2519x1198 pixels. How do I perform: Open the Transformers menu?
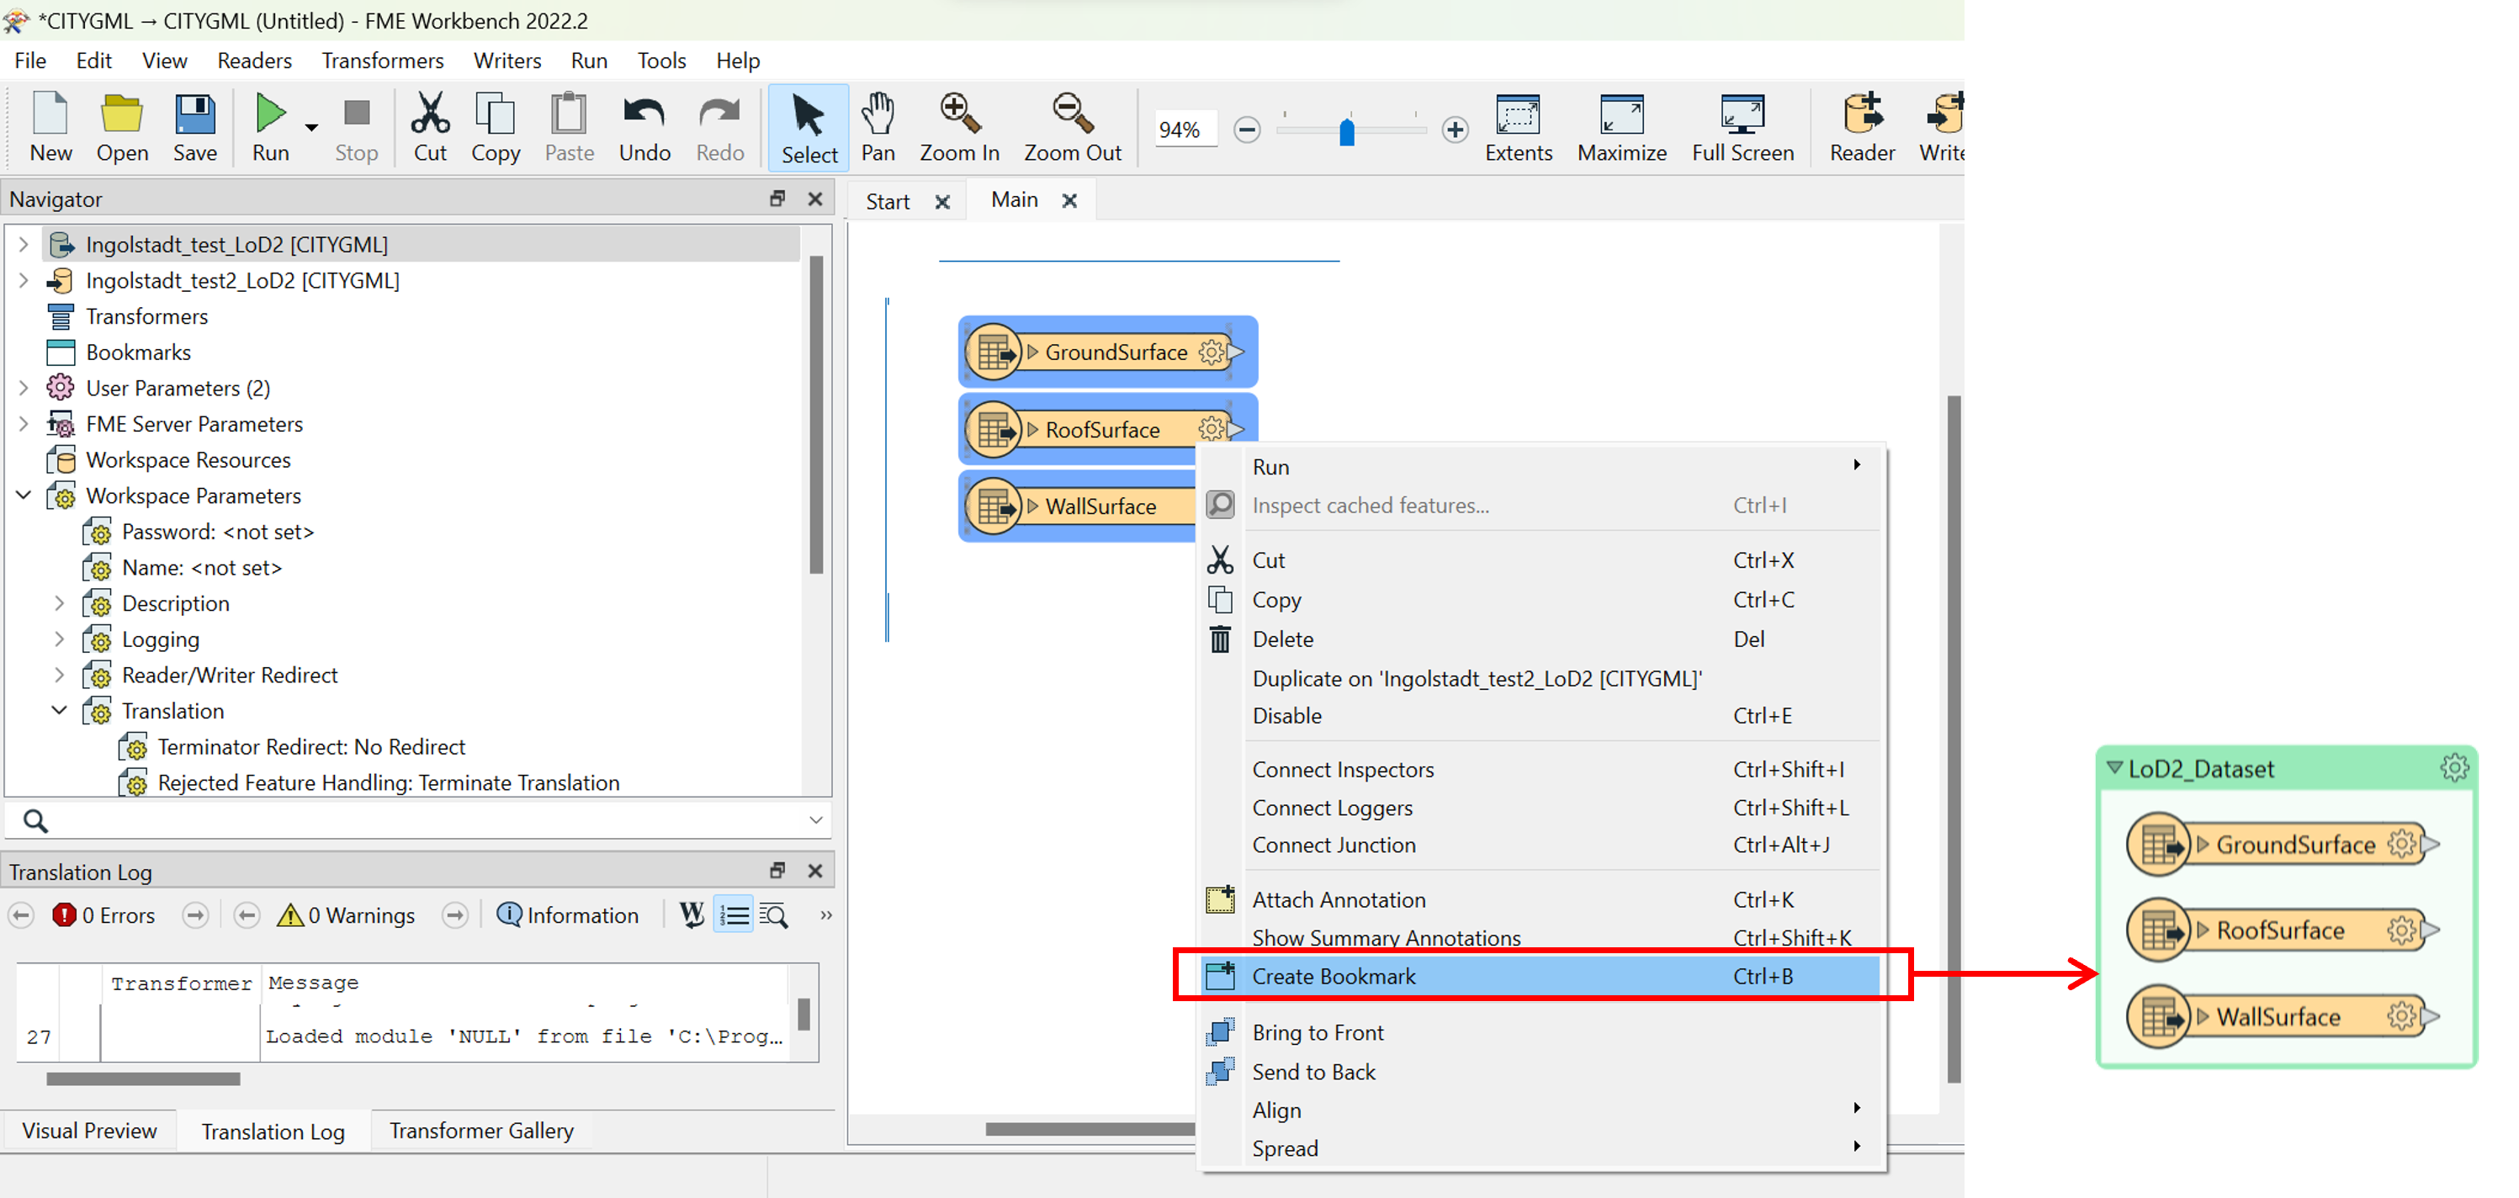pos(382,61)
